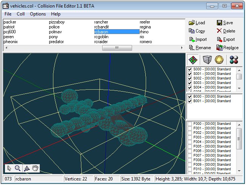
Task: Click model list left scroll arrow
Action: tap(6, 48)
